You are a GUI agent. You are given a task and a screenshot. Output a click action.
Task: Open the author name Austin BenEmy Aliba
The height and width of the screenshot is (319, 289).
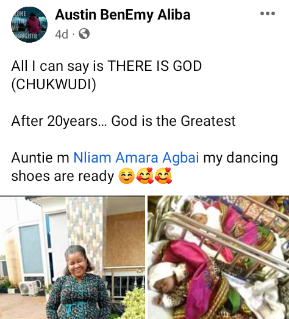click(123, 15)
